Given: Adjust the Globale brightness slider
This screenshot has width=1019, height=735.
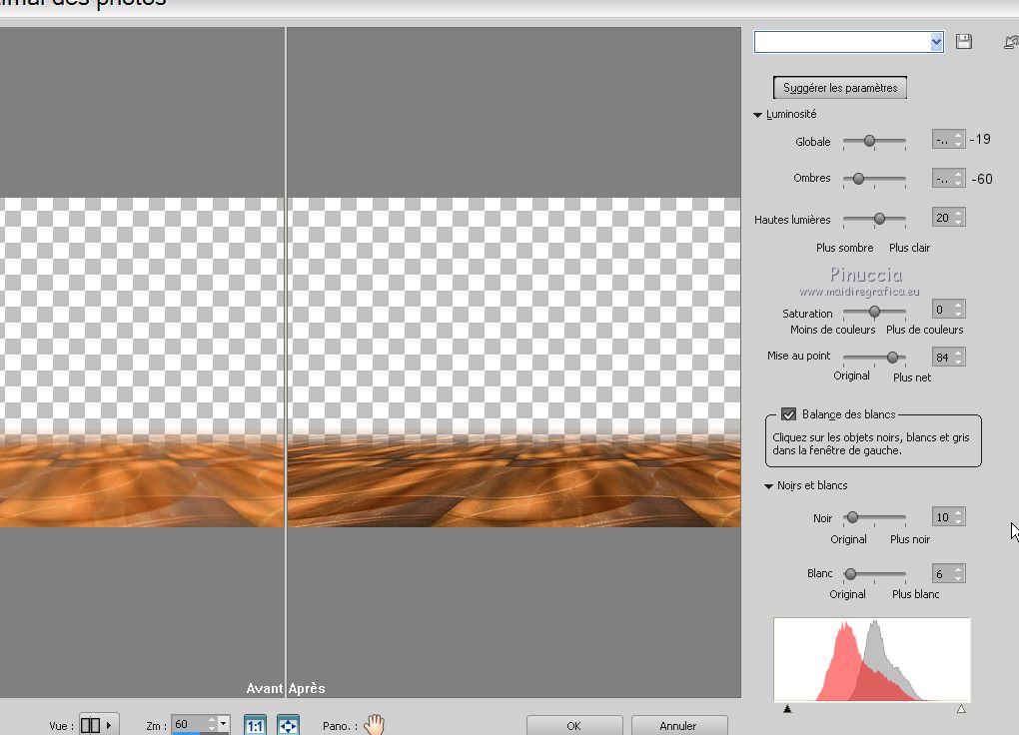Looking at the screenshot, I should (x=869, y=141).
